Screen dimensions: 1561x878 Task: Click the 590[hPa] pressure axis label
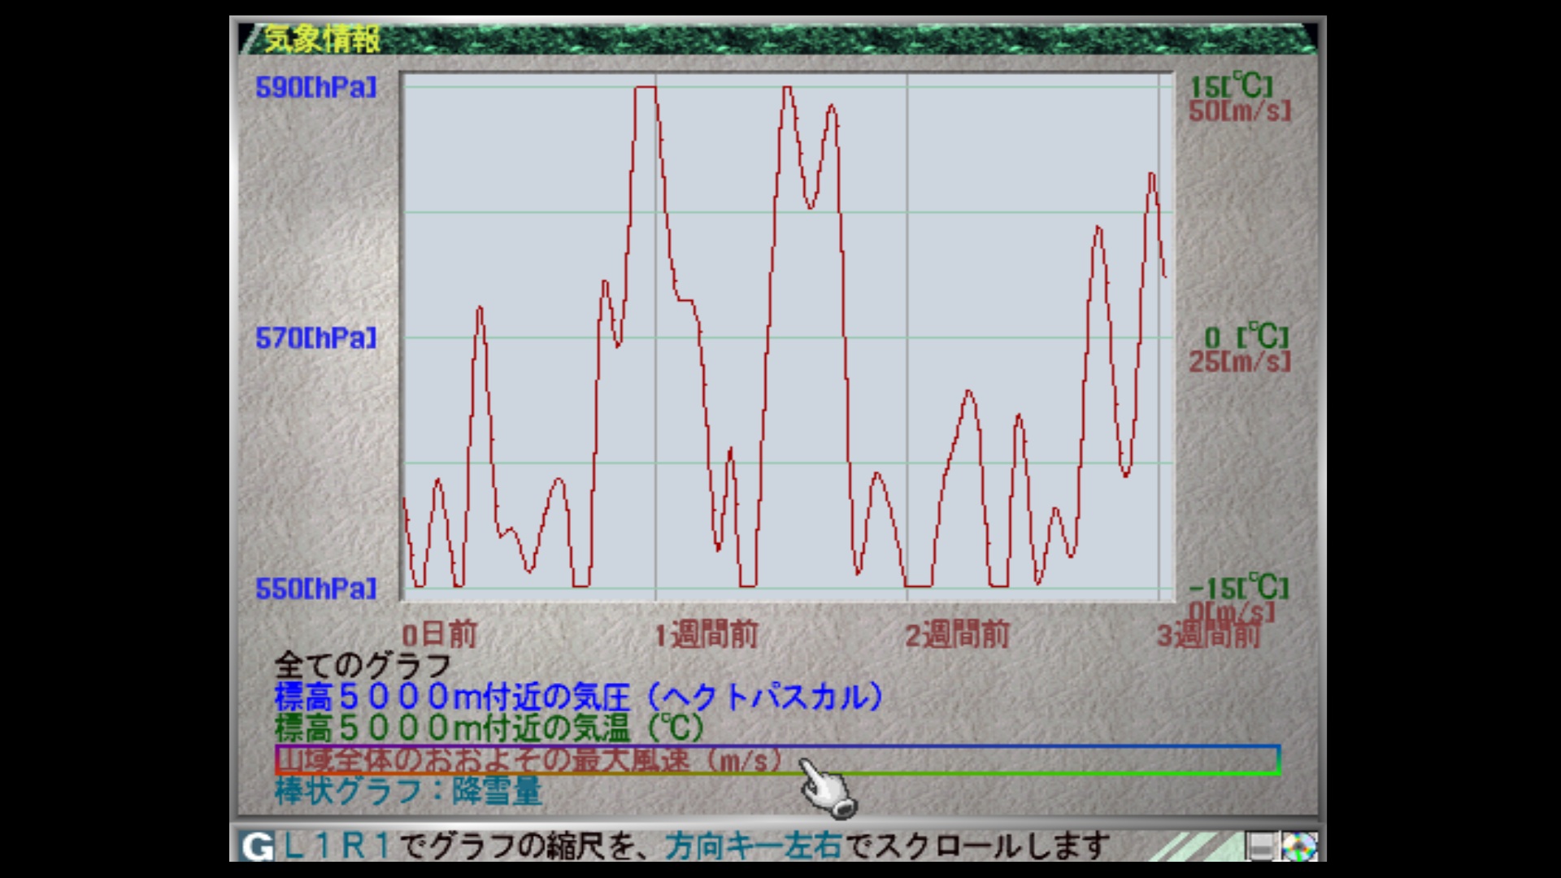316,87
